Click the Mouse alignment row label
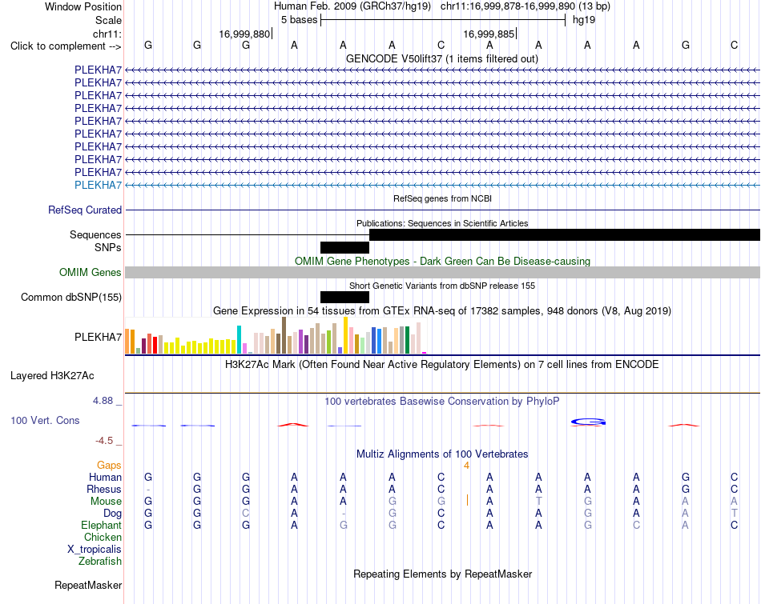Screen dimensions: 761x604 pos(106,502)
